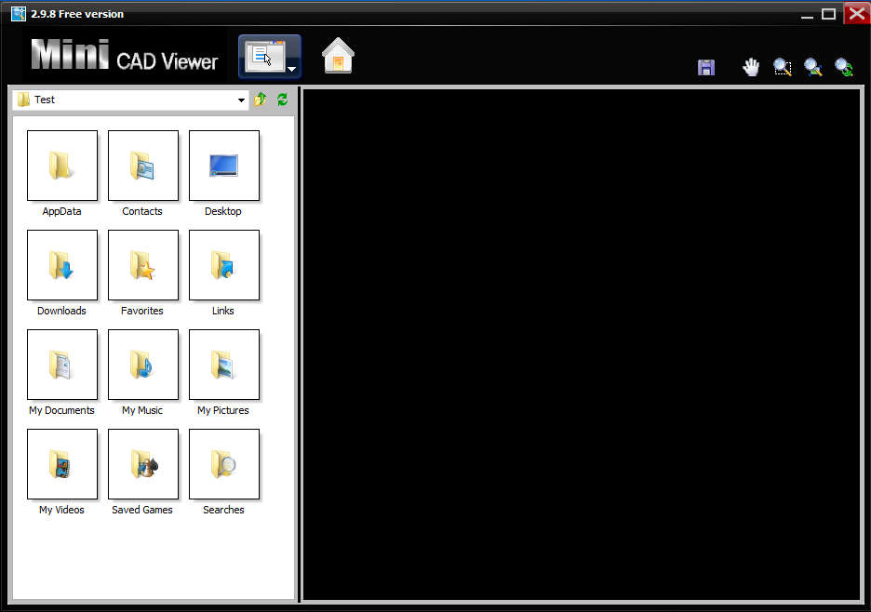Click the Searches label text
The image size is (871, 612).
click(x=223, y=510)
